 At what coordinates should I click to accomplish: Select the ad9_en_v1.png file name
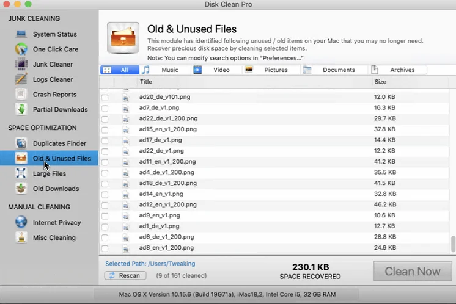[x=160, y=215]
